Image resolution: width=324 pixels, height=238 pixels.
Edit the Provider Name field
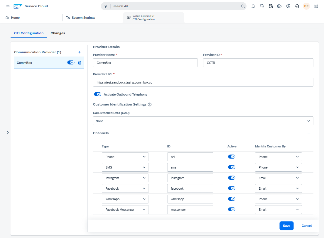coord(145,63)
